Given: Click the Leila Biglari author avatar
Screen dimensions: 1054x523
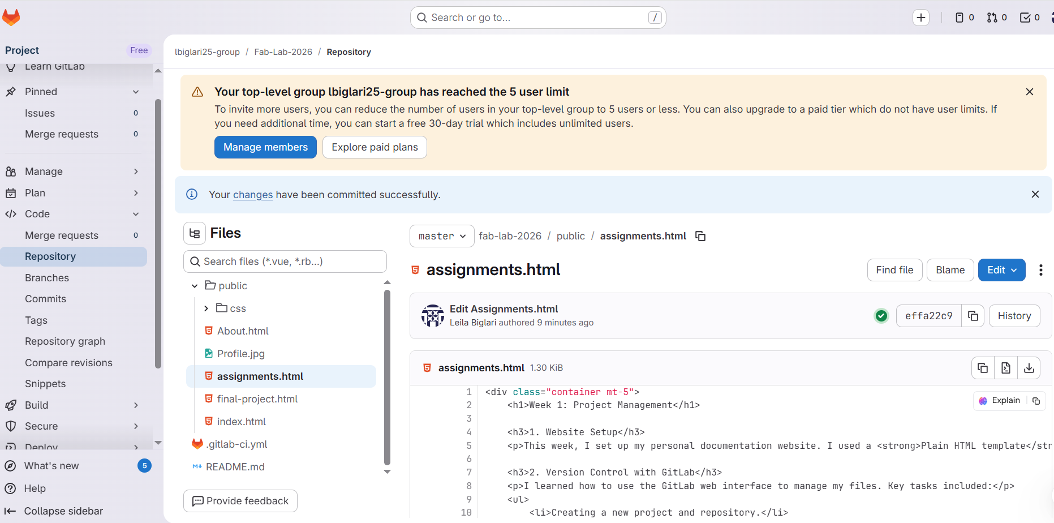Looking at the screenshot, I should (433, 316).
